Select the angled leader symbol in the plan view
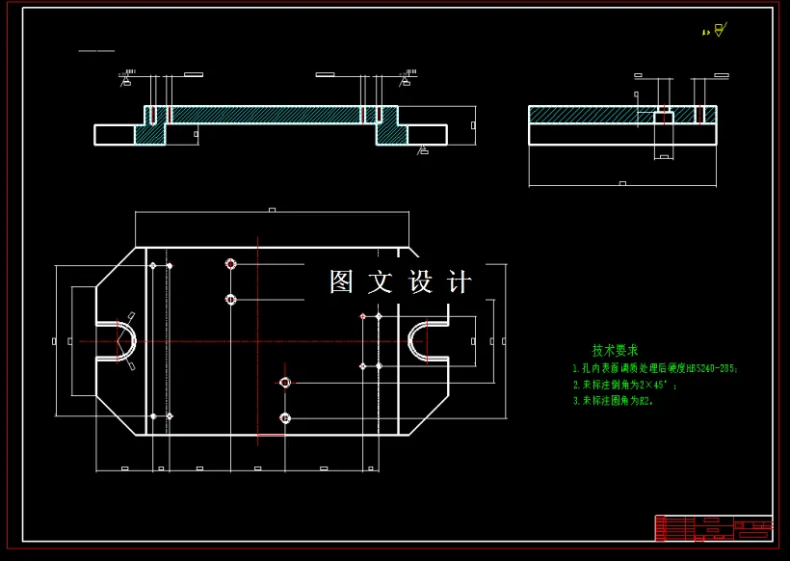Image resolution: width=790 pixels, height=561 pixels. (x=131, y=314)
